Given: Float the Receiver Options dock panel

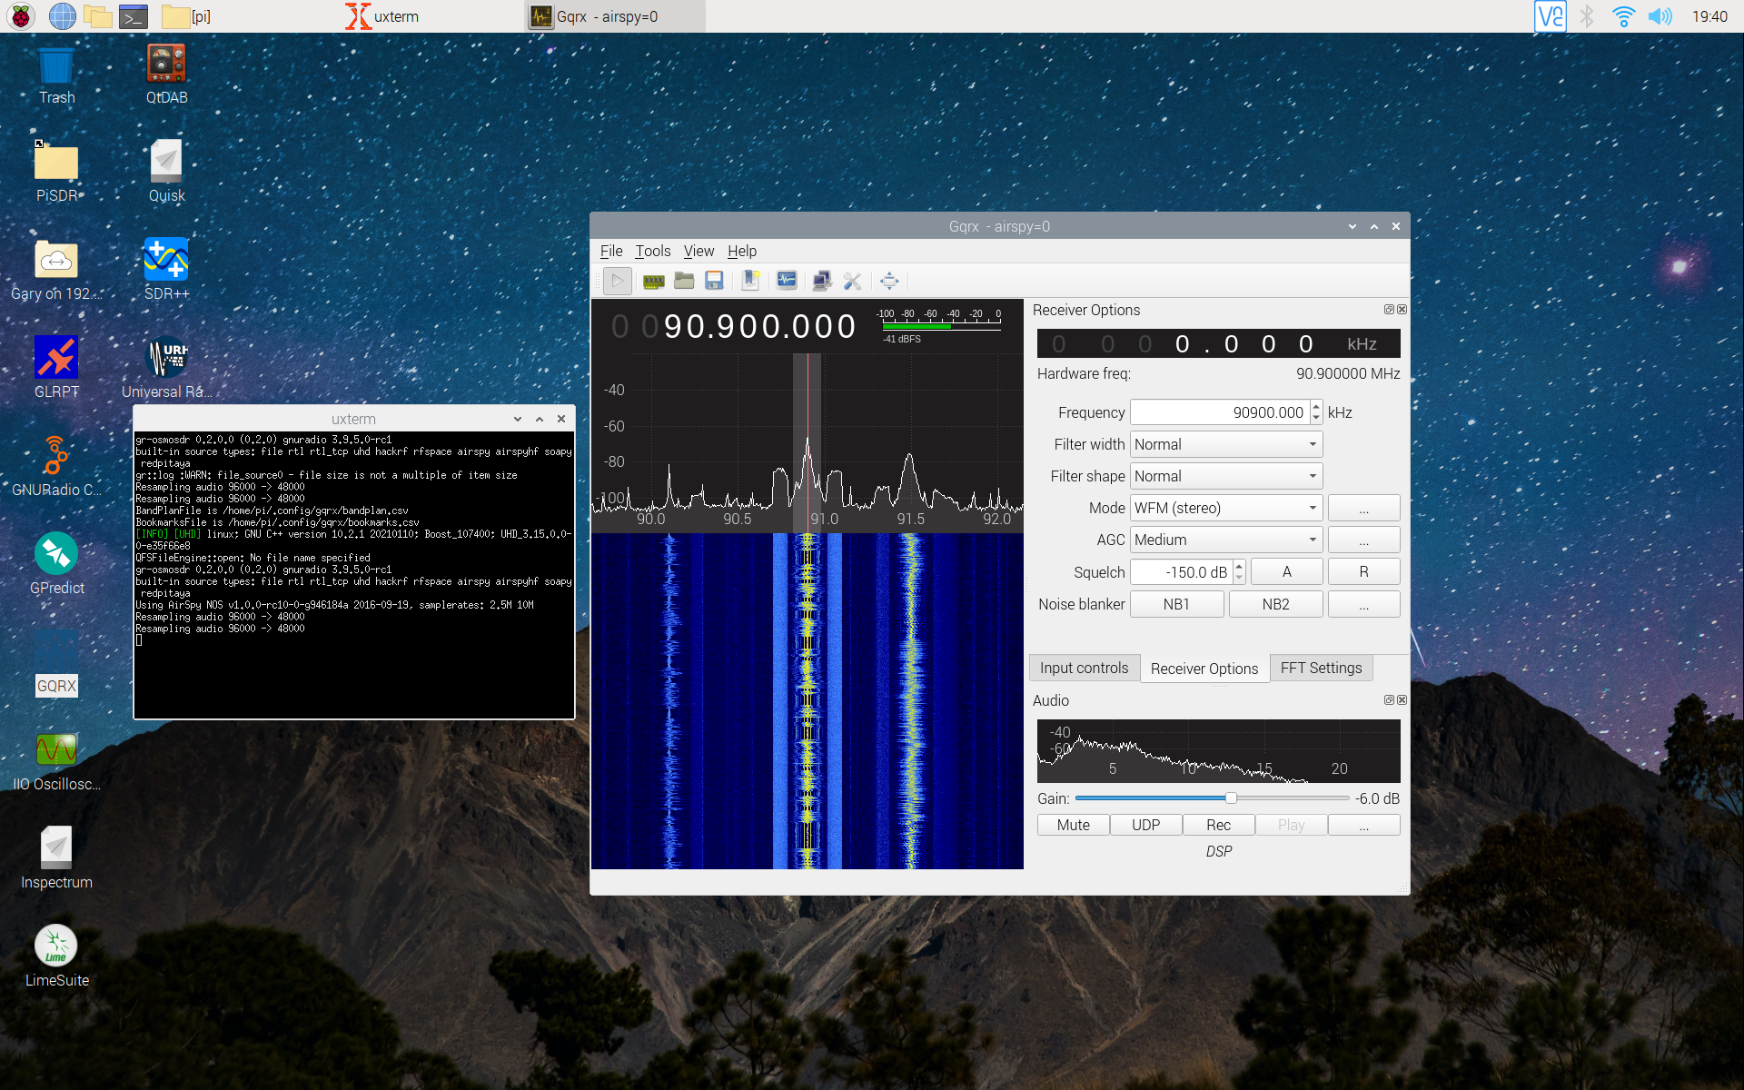Looking at the screenshot, I should 1389,310.
